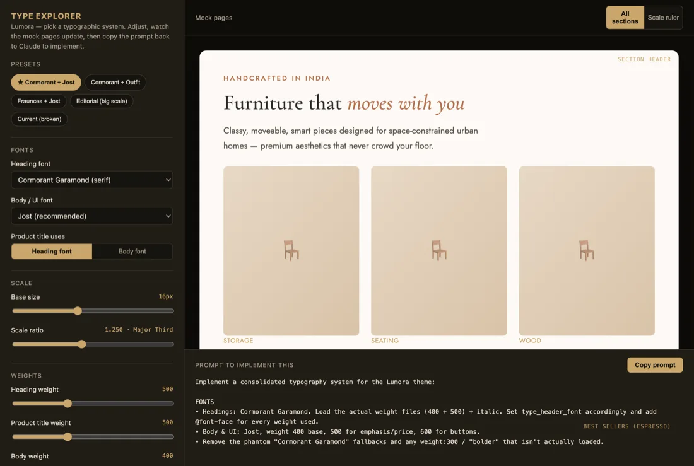
Task: Switch to the All sections view
Action: pyautogui.click(x=625, y=18)
